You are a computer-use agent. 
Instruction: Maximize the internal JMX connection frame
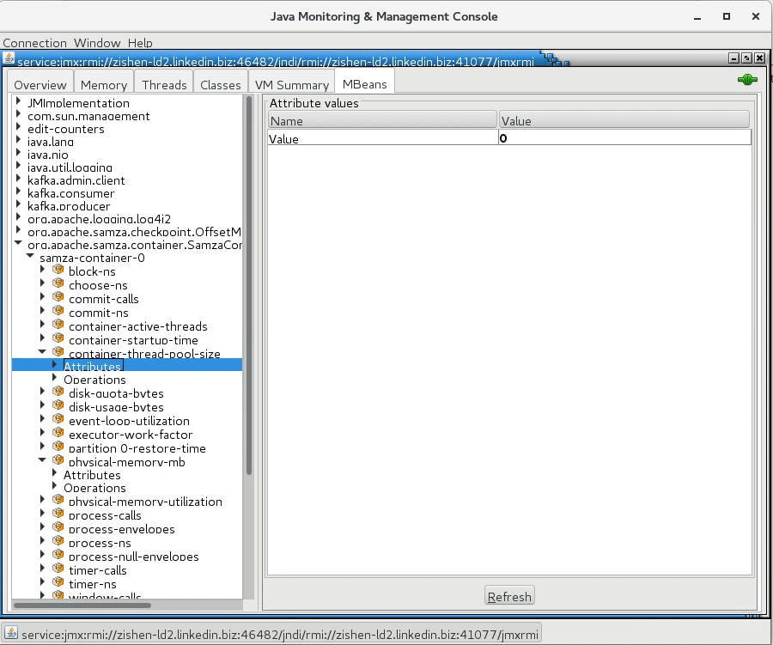(746, 58)
